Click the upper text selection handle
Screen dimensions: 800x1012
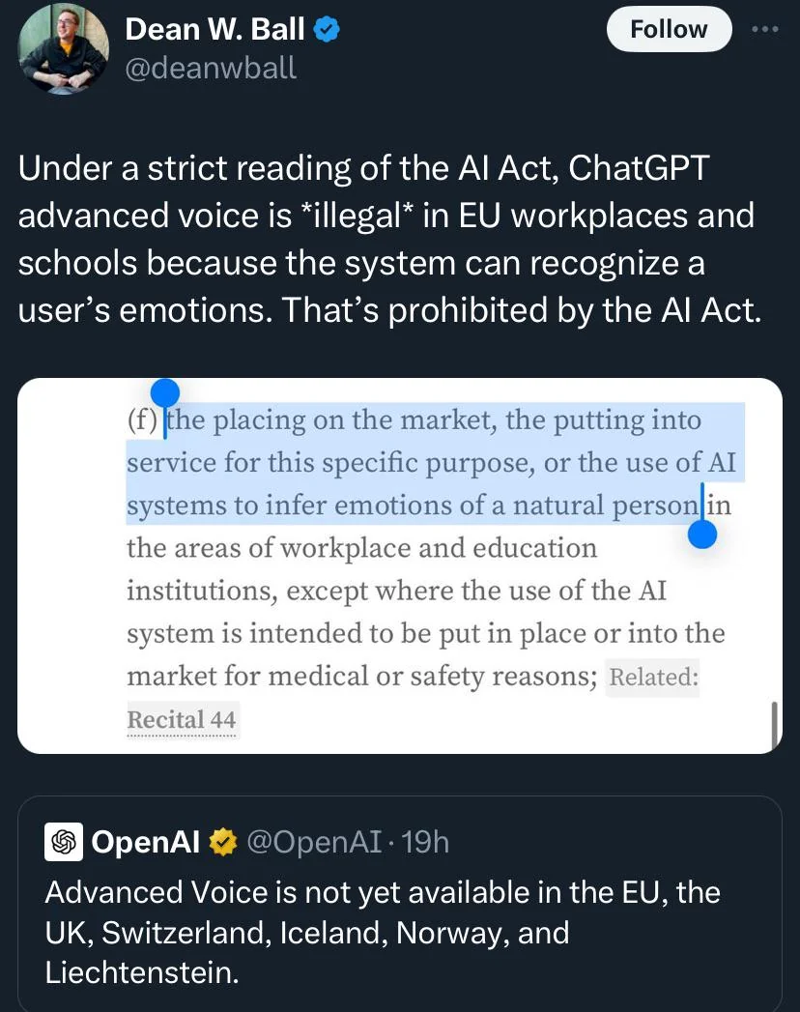164,393
